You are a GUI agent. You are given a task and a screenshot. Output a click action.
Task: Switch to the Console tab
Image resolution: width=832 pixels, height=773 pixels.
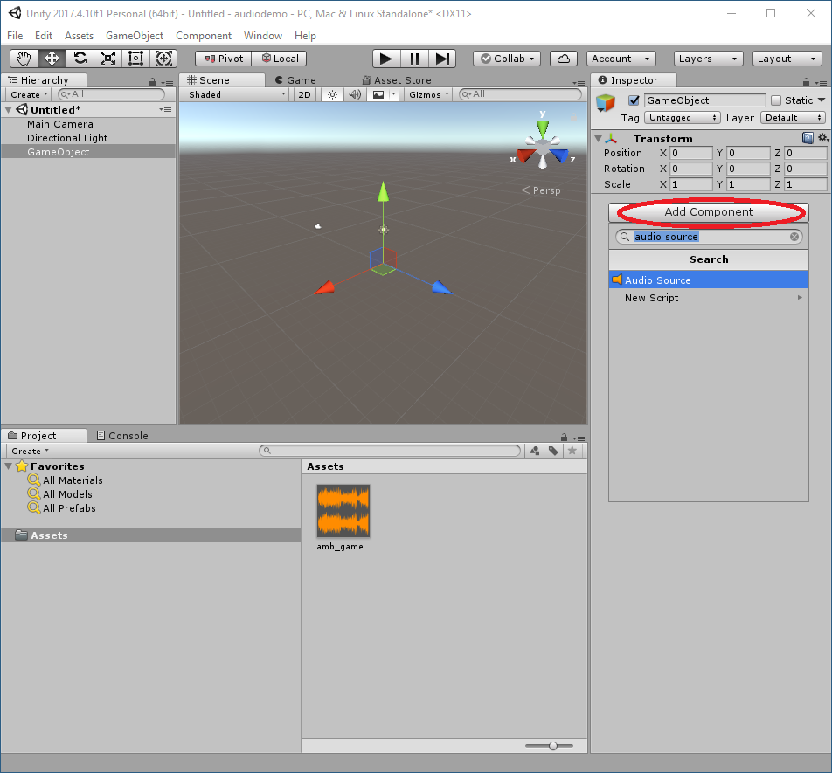122,436
